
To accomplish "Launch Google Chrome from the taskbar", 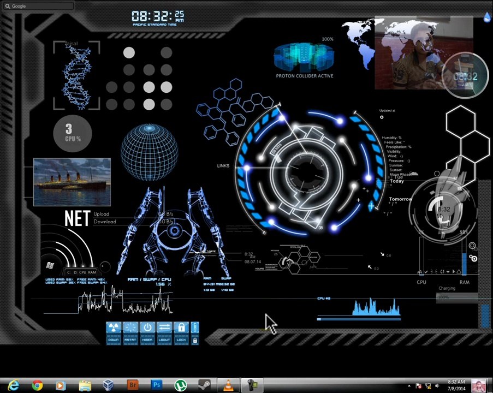I will 37,385.
